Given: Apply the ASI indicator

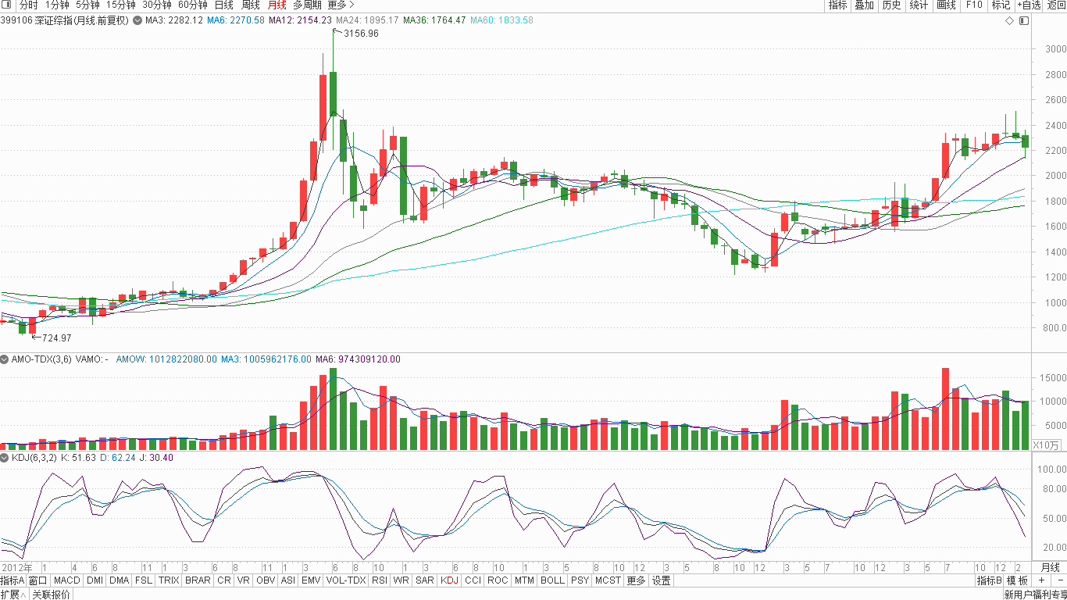Looking at the screenshot, I should coord(288,580).
